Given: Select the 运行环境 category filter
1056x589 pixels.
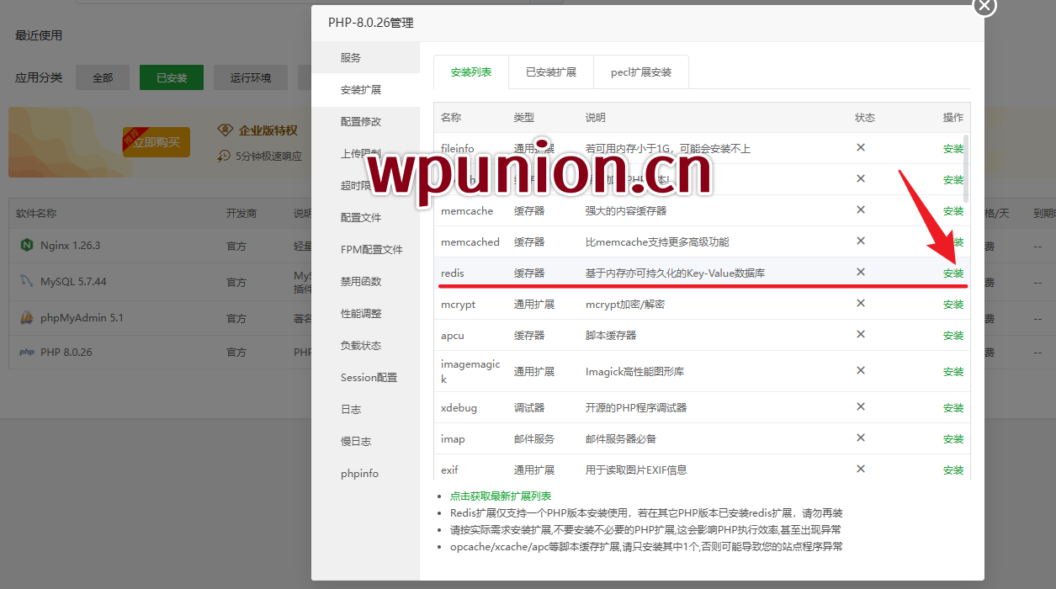Looking at the screenshot, I should coord(251,77).
